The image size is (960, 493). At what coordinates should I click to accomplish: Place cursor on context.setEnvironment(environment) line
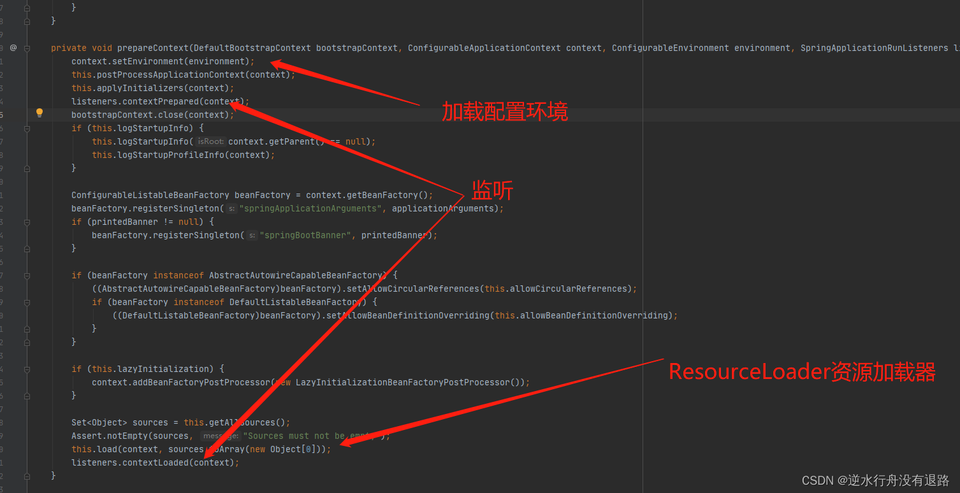[163, 61]
